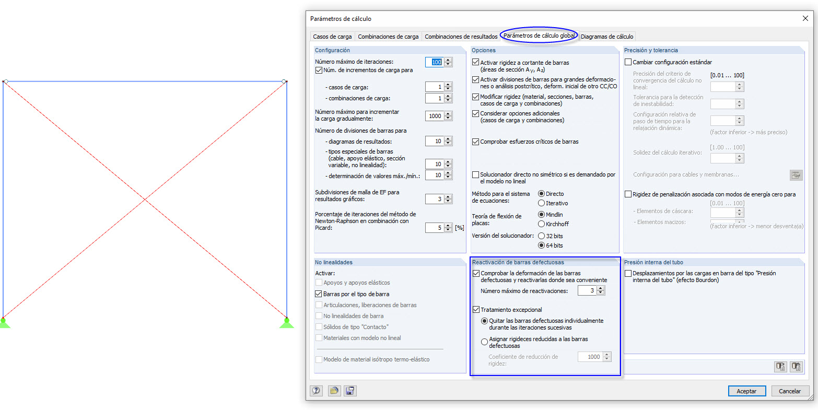The height and width of the screenshot is (410, 818).
Task: Enable 'Presión interna del tubo' displacement checkbox
Action: pyautogui.click(x=628, y=273)
